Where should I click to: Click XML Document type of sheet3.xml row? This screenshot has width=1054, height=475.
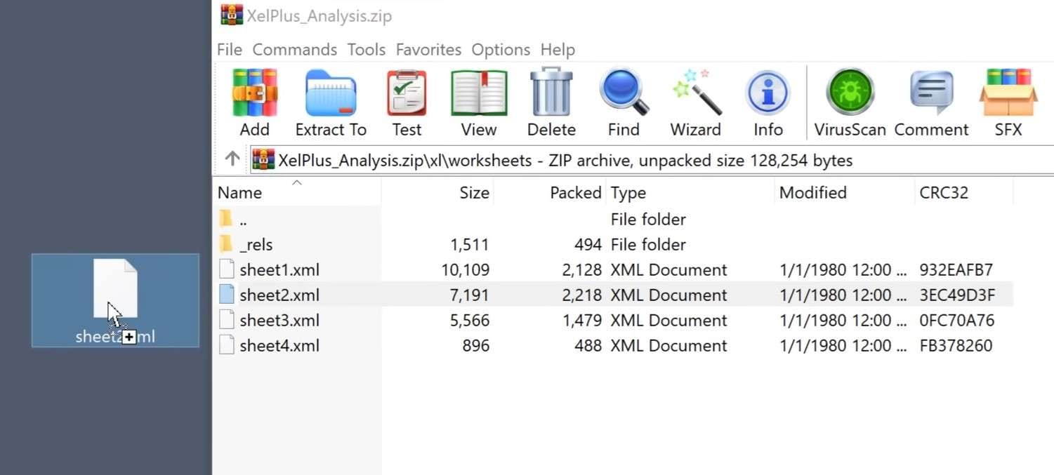pyautogui.click(x=668, y=320)
